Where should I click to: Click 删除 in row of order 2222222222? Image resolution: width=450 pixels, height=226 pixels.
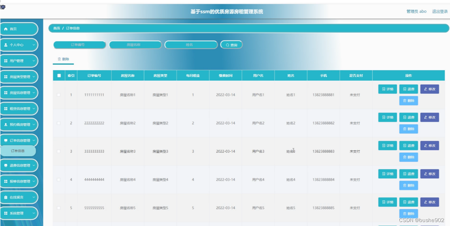(409, 129)
